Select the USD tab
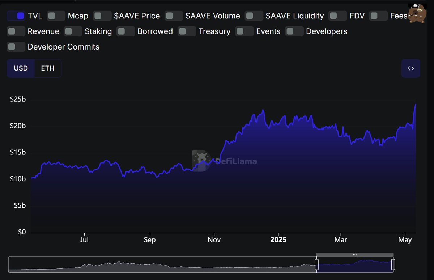Viewport: 434px width, 280px height. (21, 68)
